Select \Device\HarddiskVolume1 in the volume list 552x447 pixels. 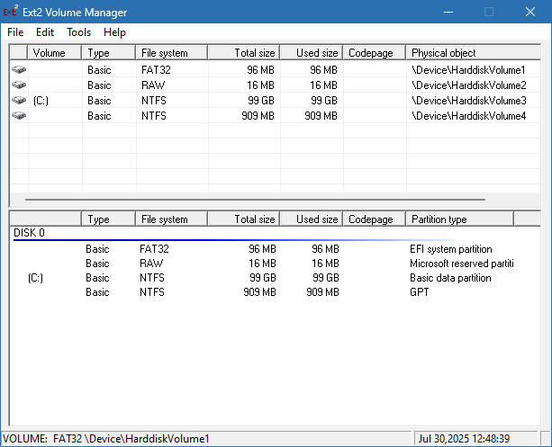click(468, 70)
